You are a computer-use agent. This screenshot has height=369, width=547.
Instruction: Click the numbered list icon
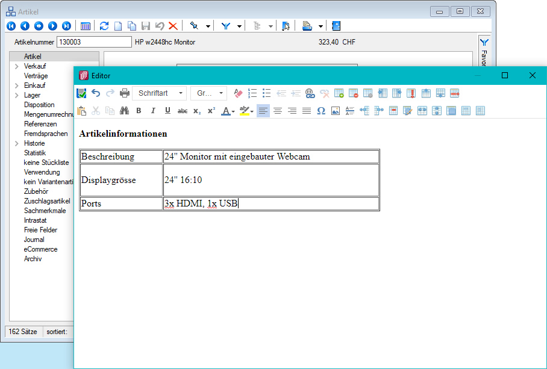(x=252, y=93)
